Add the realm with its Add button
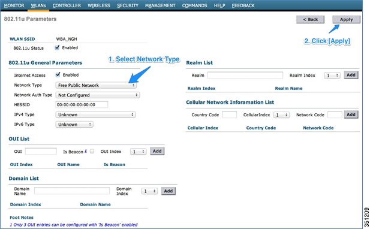Image resolution: width=370 pixels, height=229 pixels. click(x=351, y=75)
